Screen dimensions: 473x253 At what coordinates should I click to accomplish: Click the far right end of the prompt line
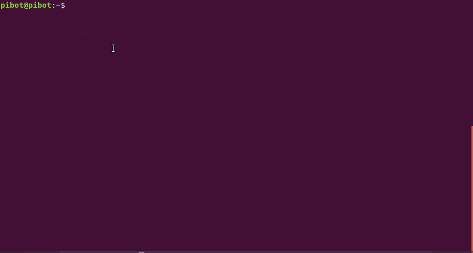(x=466, y=6)
